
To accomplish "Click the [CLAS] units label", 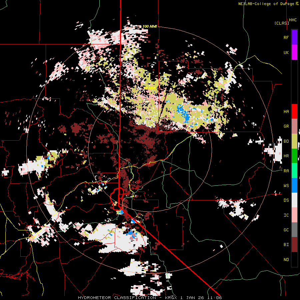I will [x=282, y=23].
